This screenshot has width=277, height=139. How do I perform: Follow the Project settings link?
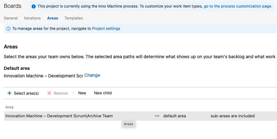pos(106,29)
